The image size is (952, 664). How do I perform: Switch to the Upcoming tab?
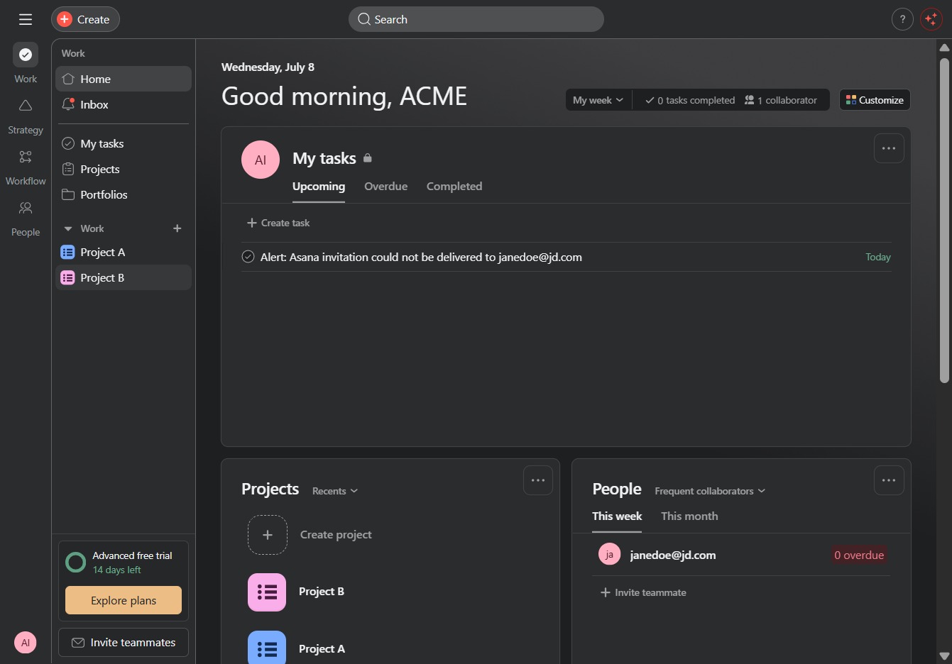[319, 186]
